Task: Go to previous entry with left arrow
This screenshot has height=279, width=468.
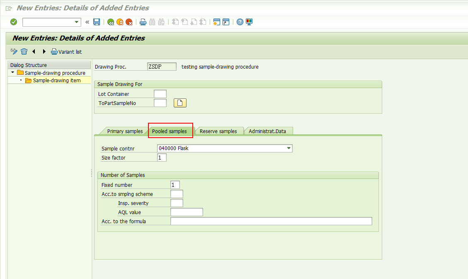Action: (34, 52)
